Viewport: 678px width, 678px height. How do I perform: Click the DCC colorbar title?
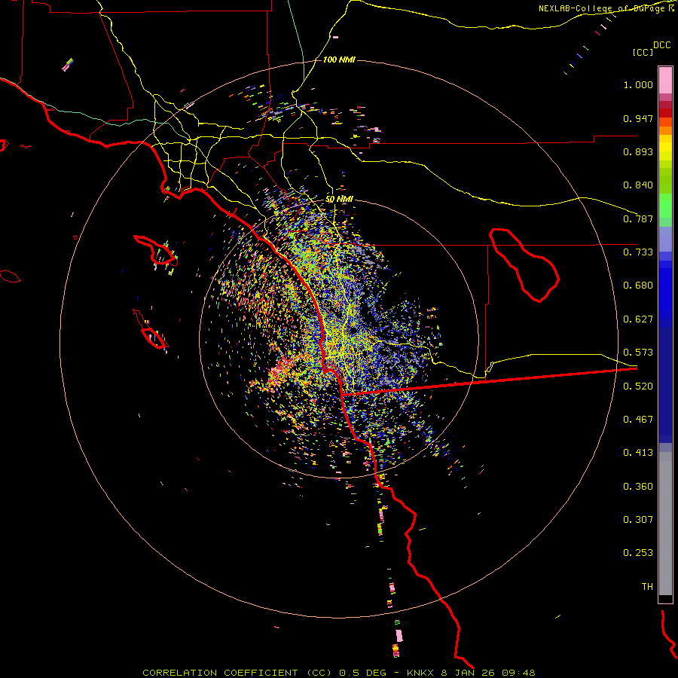click(662, 45)
